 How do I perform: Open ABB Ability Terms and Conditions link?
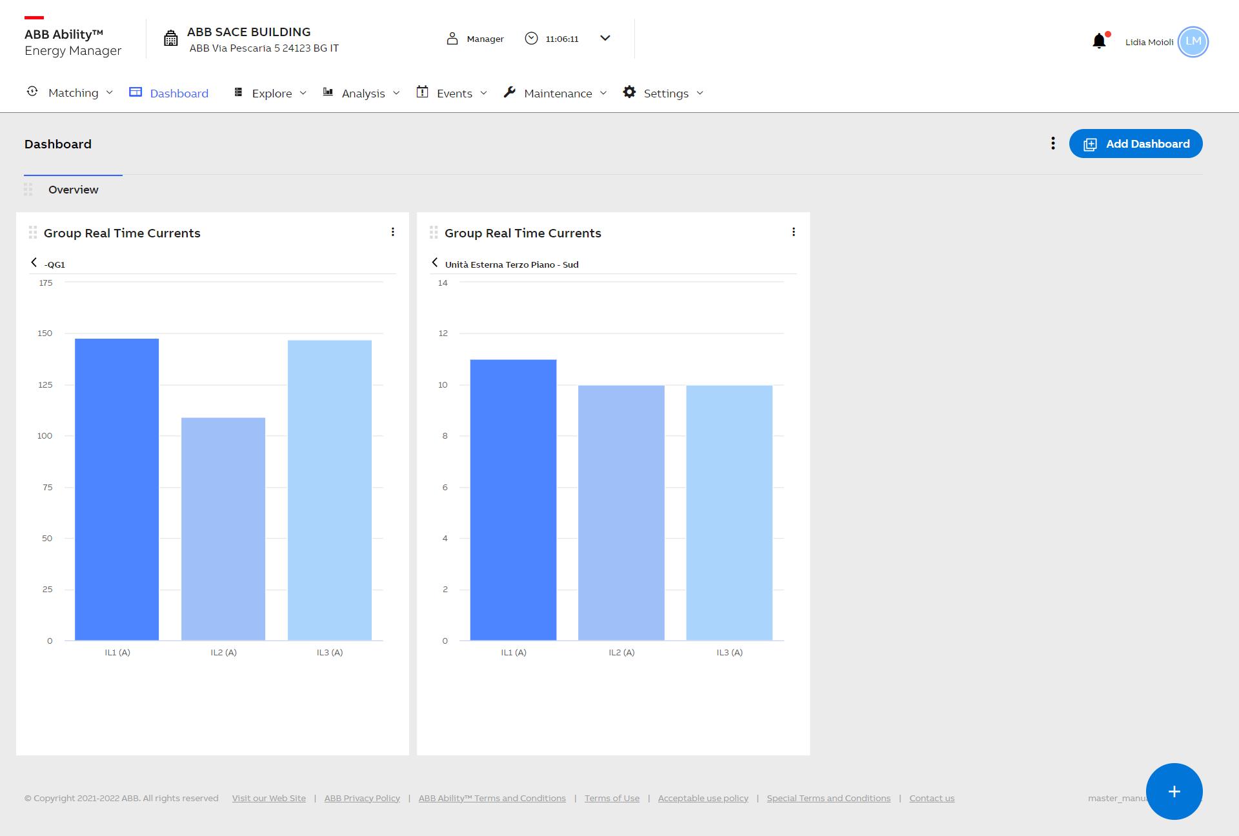click(x=492, y=799)
